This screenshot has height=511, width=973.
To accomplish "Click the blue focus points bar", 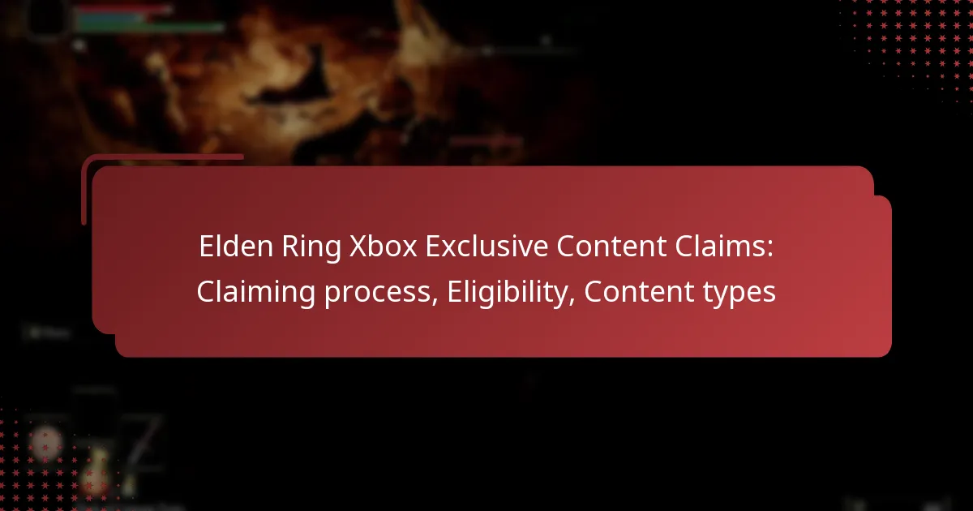I will 111,19.
